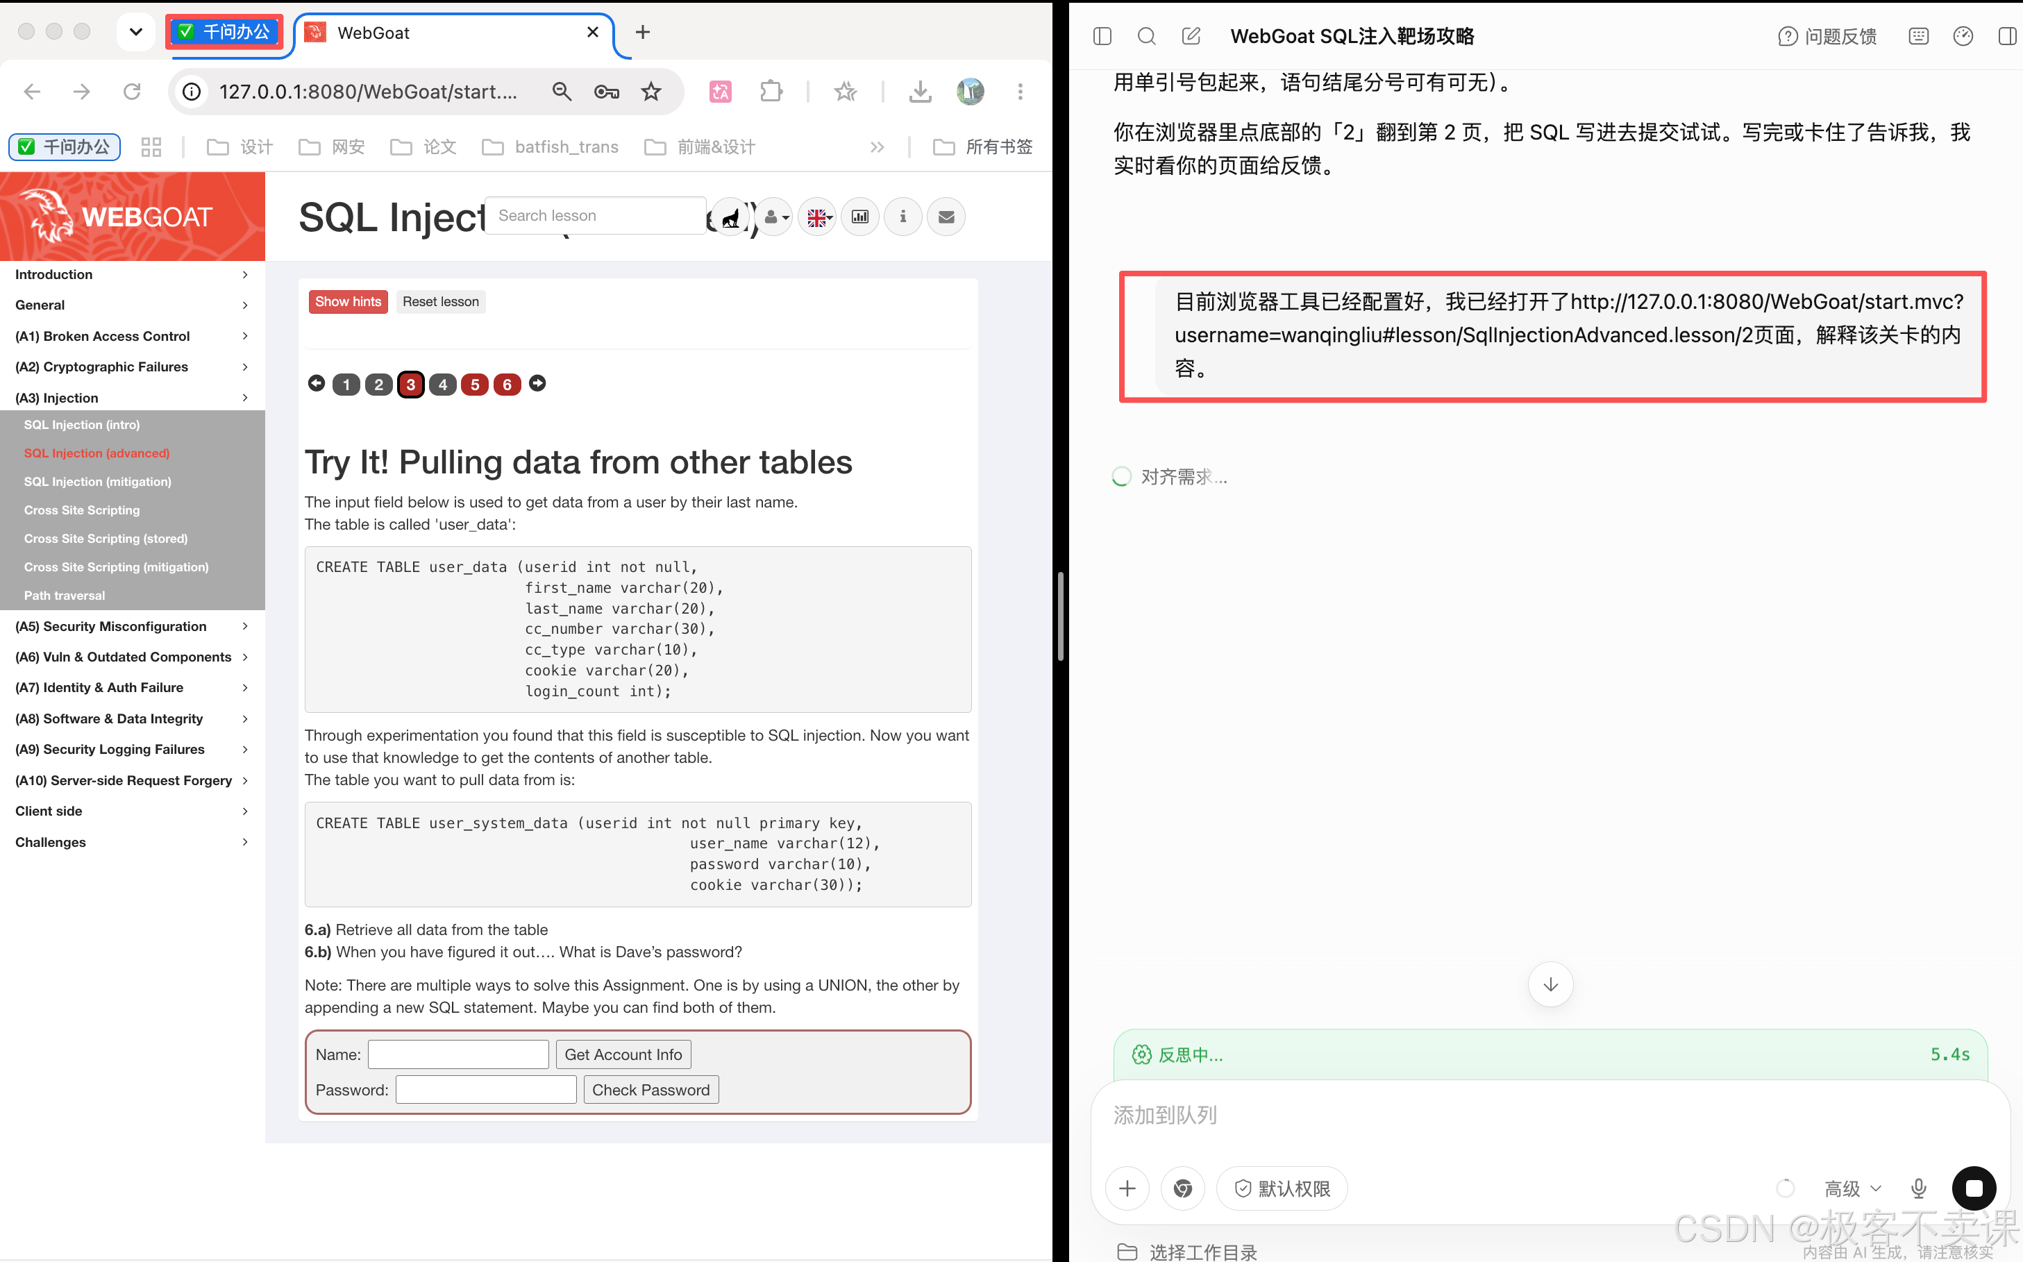Close the WebGoat tab
This screenshot has width=2023, height=1262.
[x=593, y=33]
